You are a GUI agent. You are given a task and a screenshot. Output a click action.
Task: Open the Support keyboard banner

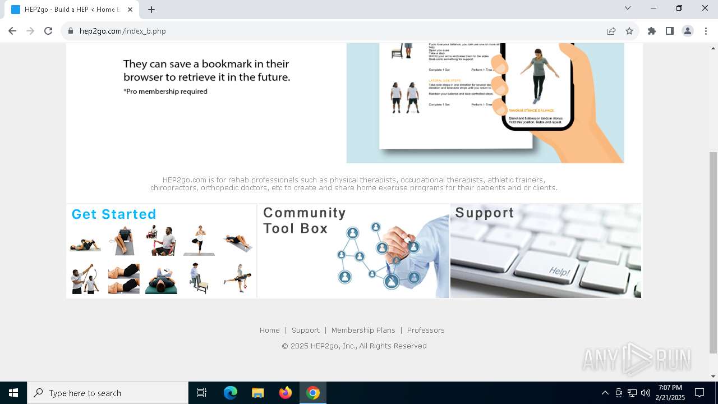pos(546,251)
